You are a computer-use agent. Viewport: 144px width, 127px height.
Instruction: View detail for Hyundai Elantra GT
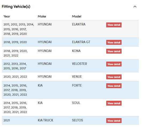[114, 42]
